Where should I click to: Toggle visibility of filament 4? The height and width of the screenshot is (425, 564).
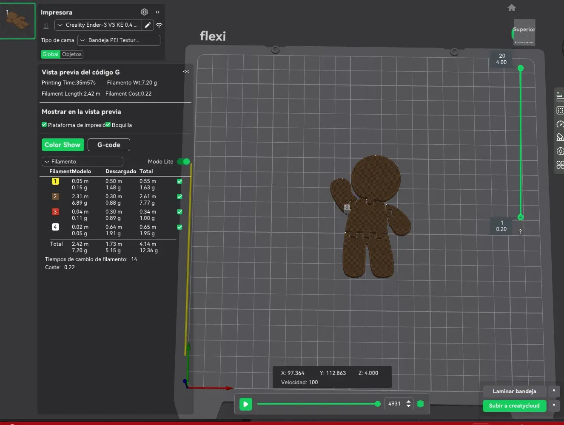179,227
